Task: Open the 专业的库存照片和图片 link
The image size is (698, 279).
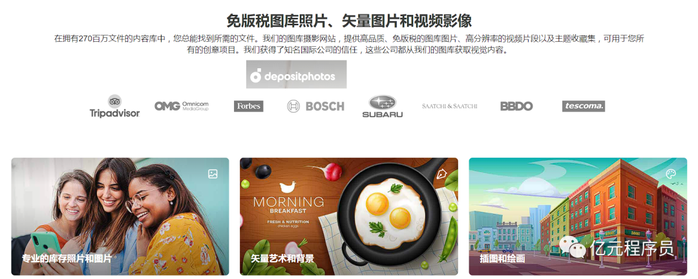Action: [x=67, y=258]
